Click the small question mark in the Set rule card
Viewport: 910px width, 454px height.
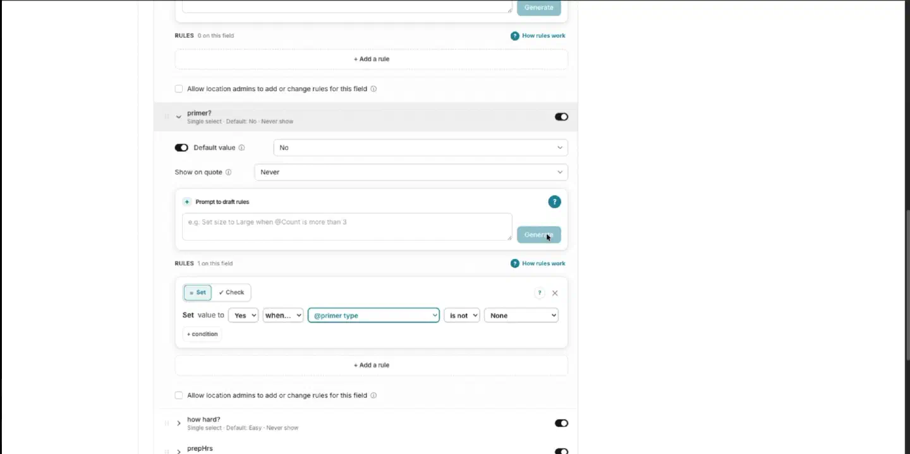[539, 293]
